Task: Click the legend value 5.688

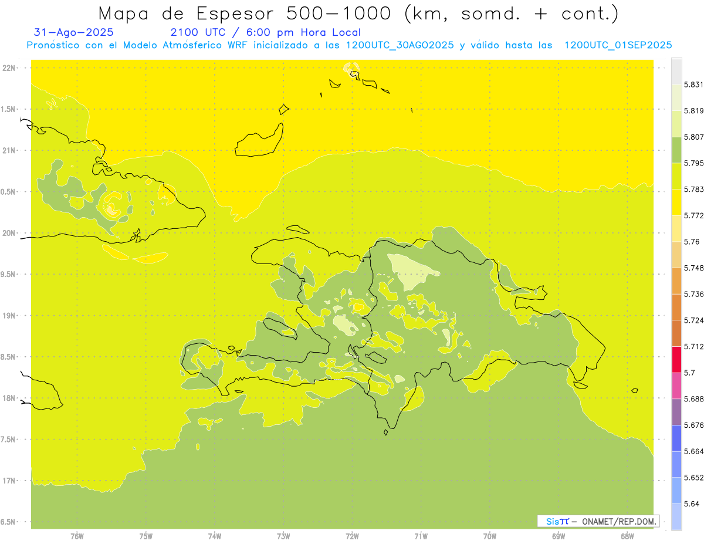Action: point(695,399)
